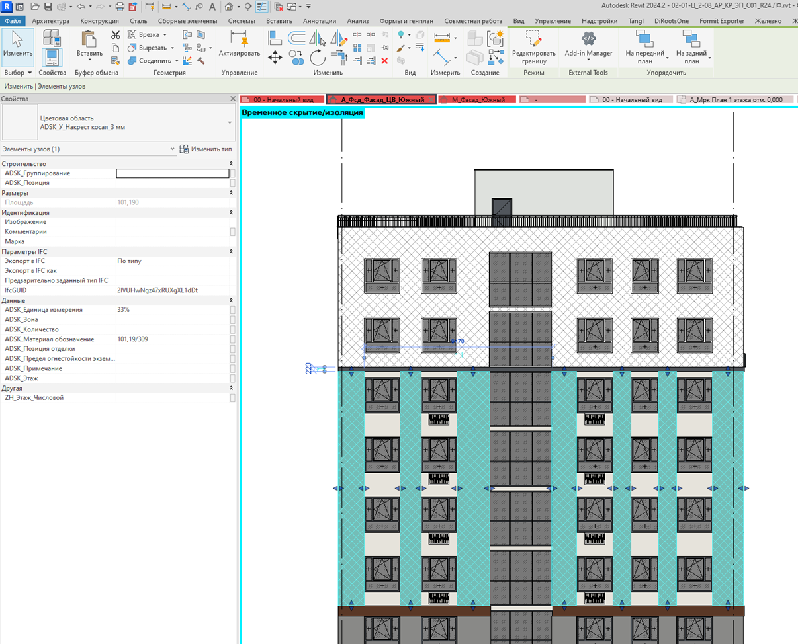Viewport: 798px width, 644px height.
Task: Toggle checkbox beside ADSK_Группирование
Action: [233, 173]
